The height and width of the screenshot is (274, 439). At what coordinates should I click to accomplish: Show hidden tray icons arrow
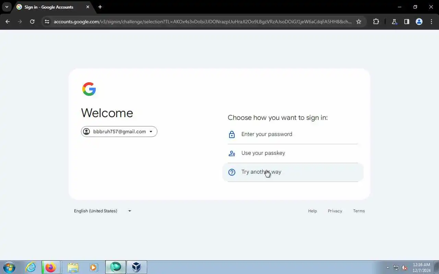pos(388,267)
